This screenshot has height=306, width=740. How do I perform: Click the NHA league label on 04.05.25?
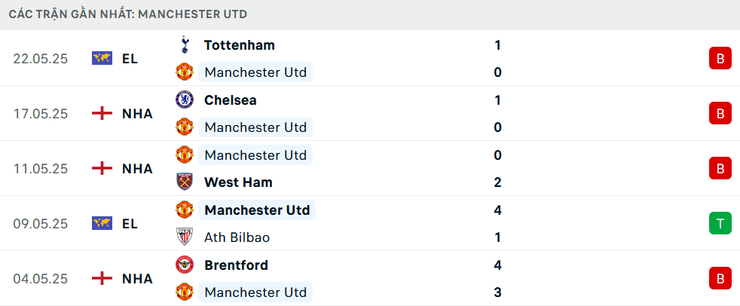tap(137, 279)
